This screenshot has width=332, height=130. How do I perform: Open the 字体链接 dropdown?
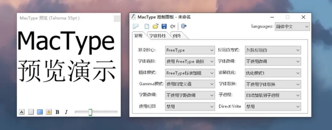pos(190,61)
